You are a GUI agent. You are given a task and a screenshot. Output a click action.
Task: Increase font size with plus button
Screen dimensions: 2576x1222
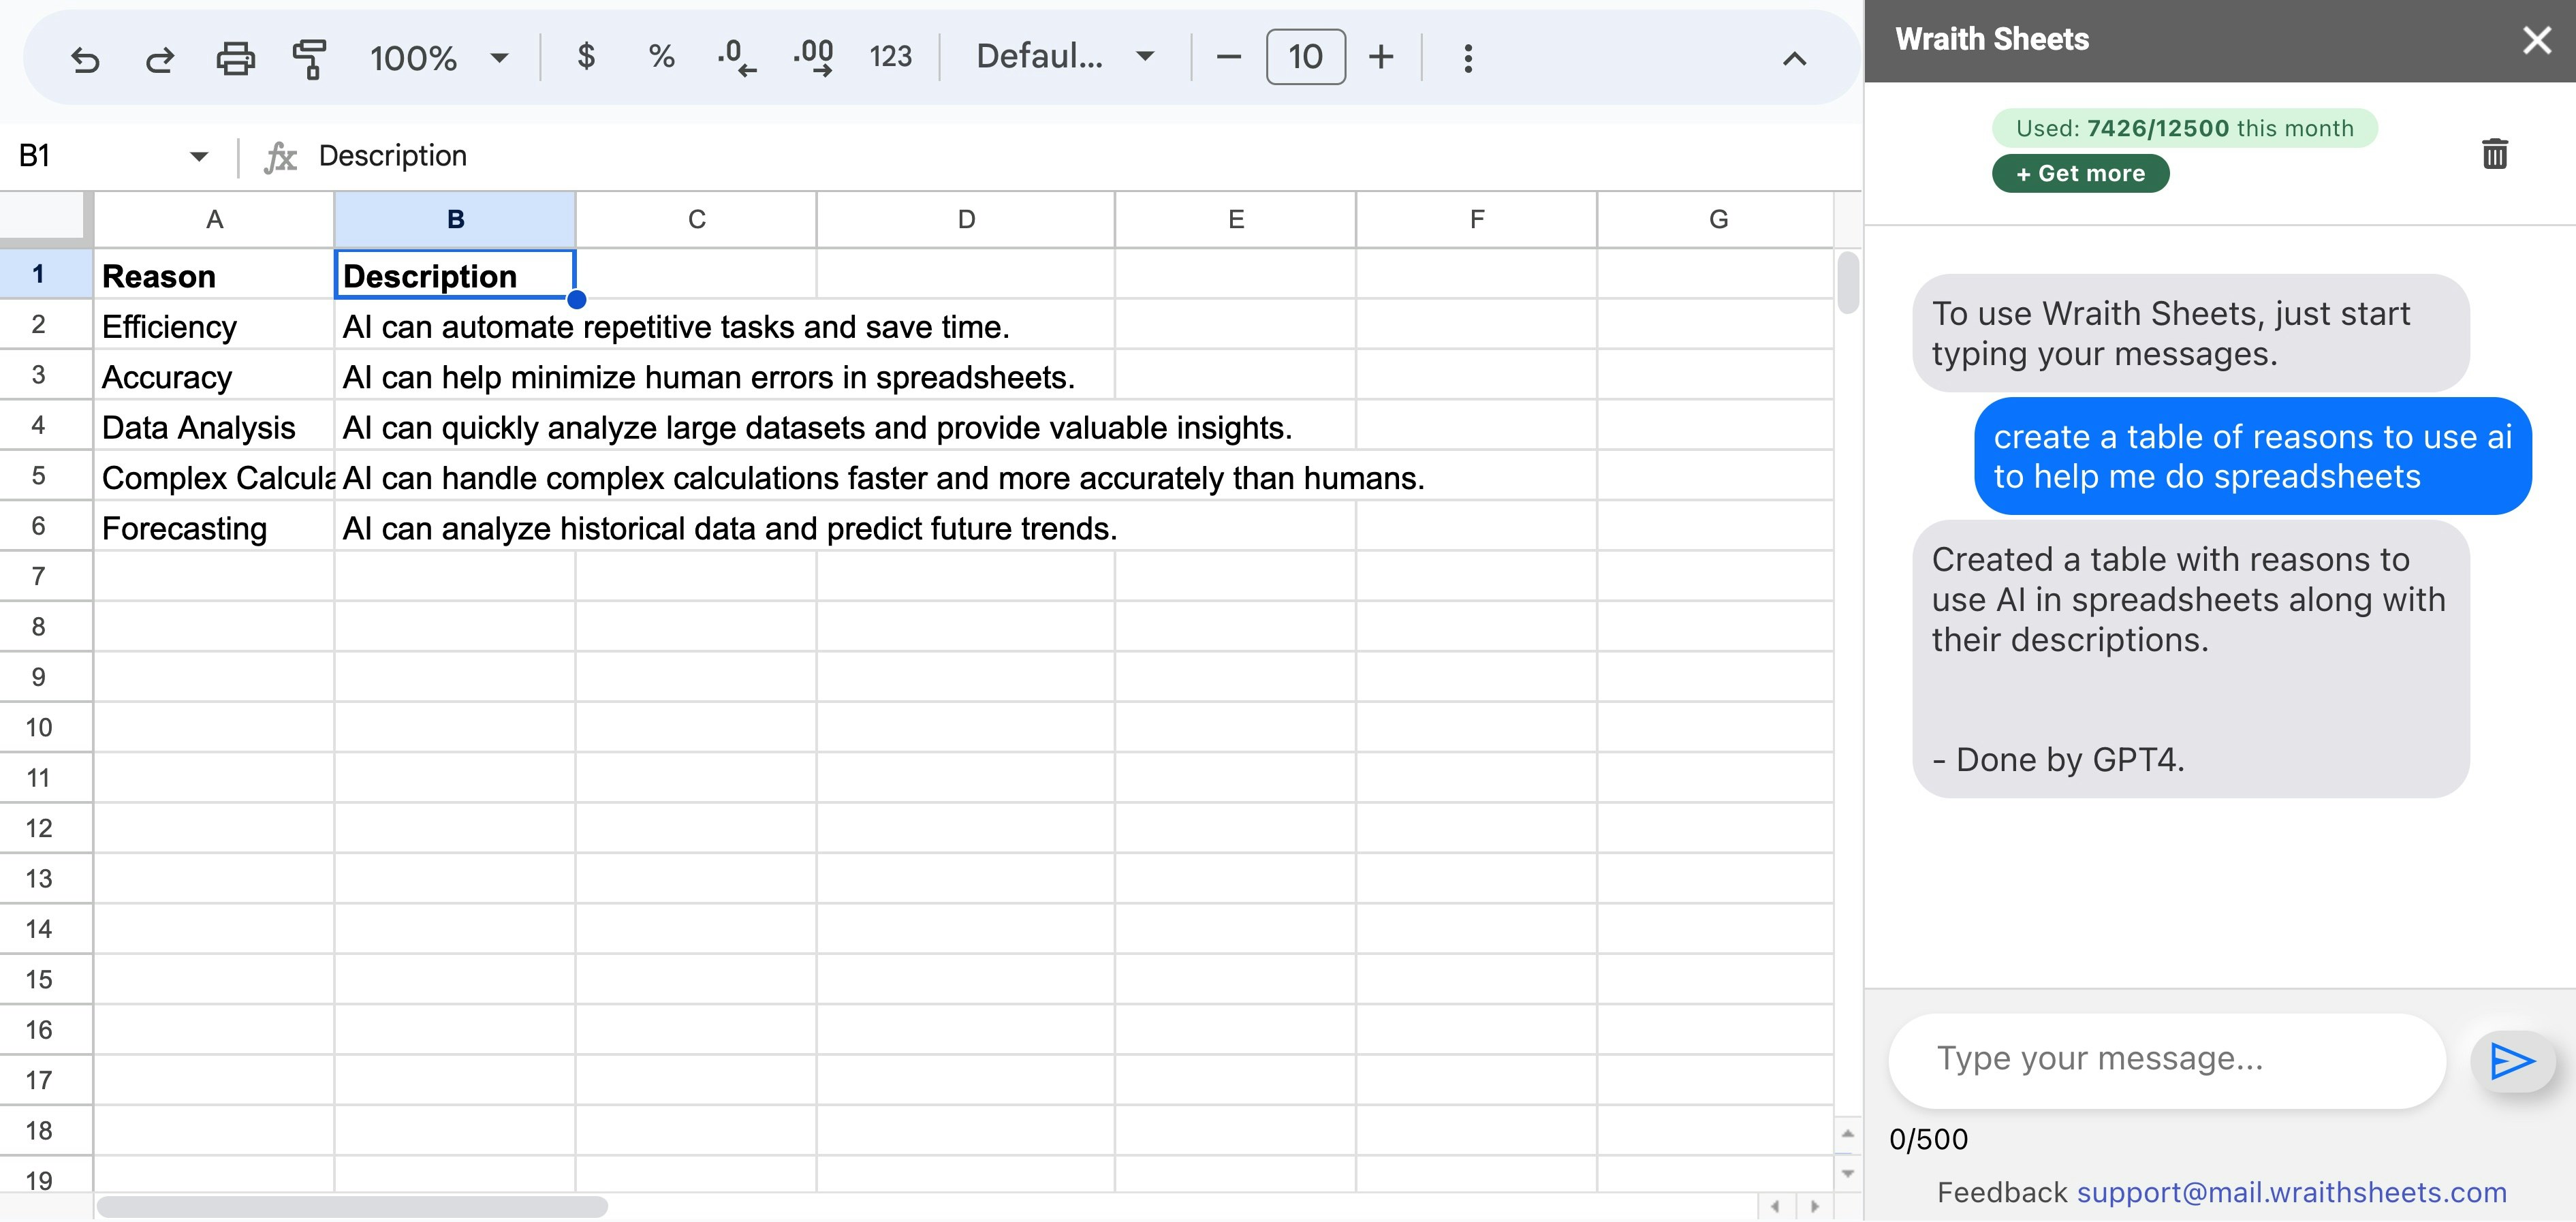click(1381, 57)
